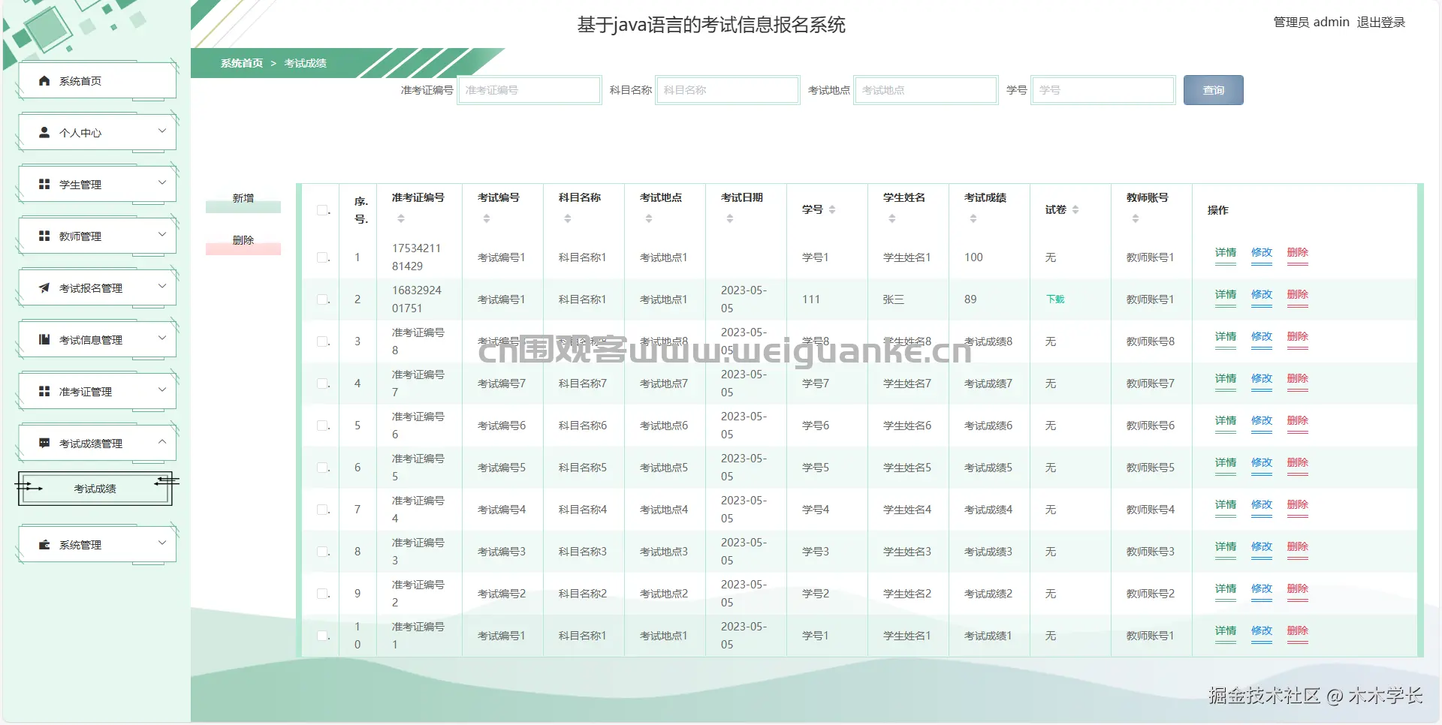Viewport: 1442px width, 725px height.
Task: Click the 学号 search field
Action: point(1103,90)
